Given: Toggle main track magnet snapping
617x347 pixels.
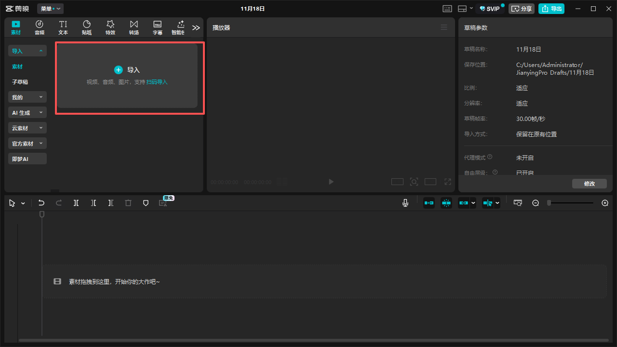Looking at the screenshot, I should click(x=429, y=203).
